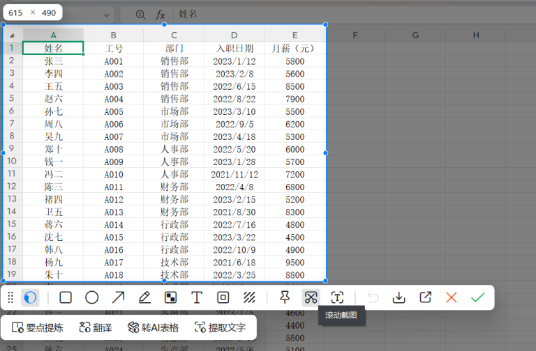Click cell containing A018

pyautogui.click(x=114, y=275)
